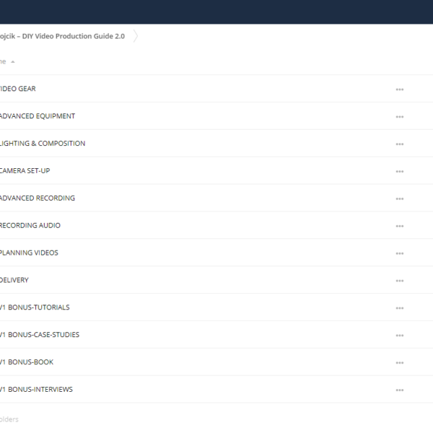
Task: Open more options for ADVANCED EQUIPMENT folder
Action: coord(400,117)
